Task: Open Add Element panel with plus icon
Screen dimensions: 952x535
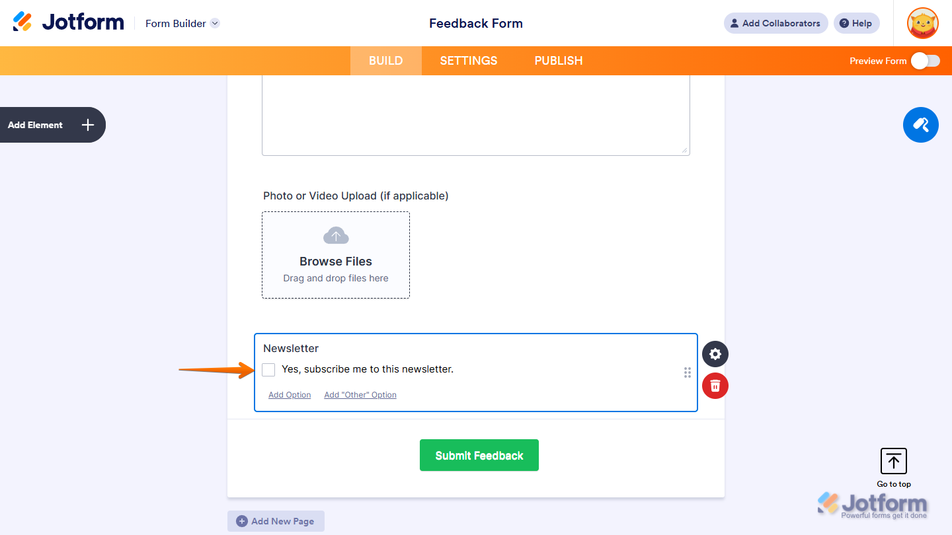Action: click(x=87, y=125)
